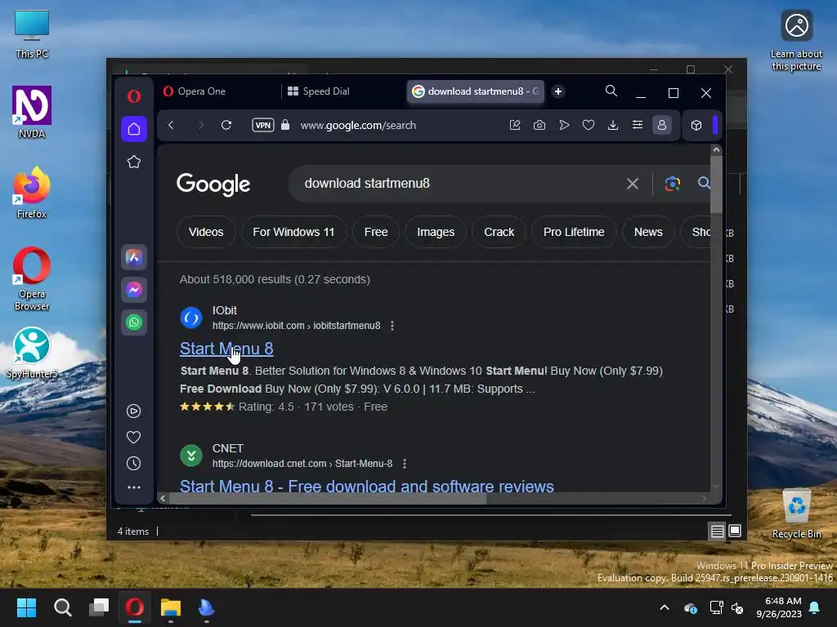Screen dimensions: 837x627
Task: Open the muted volume tray icon
Action: click(737, 607)
